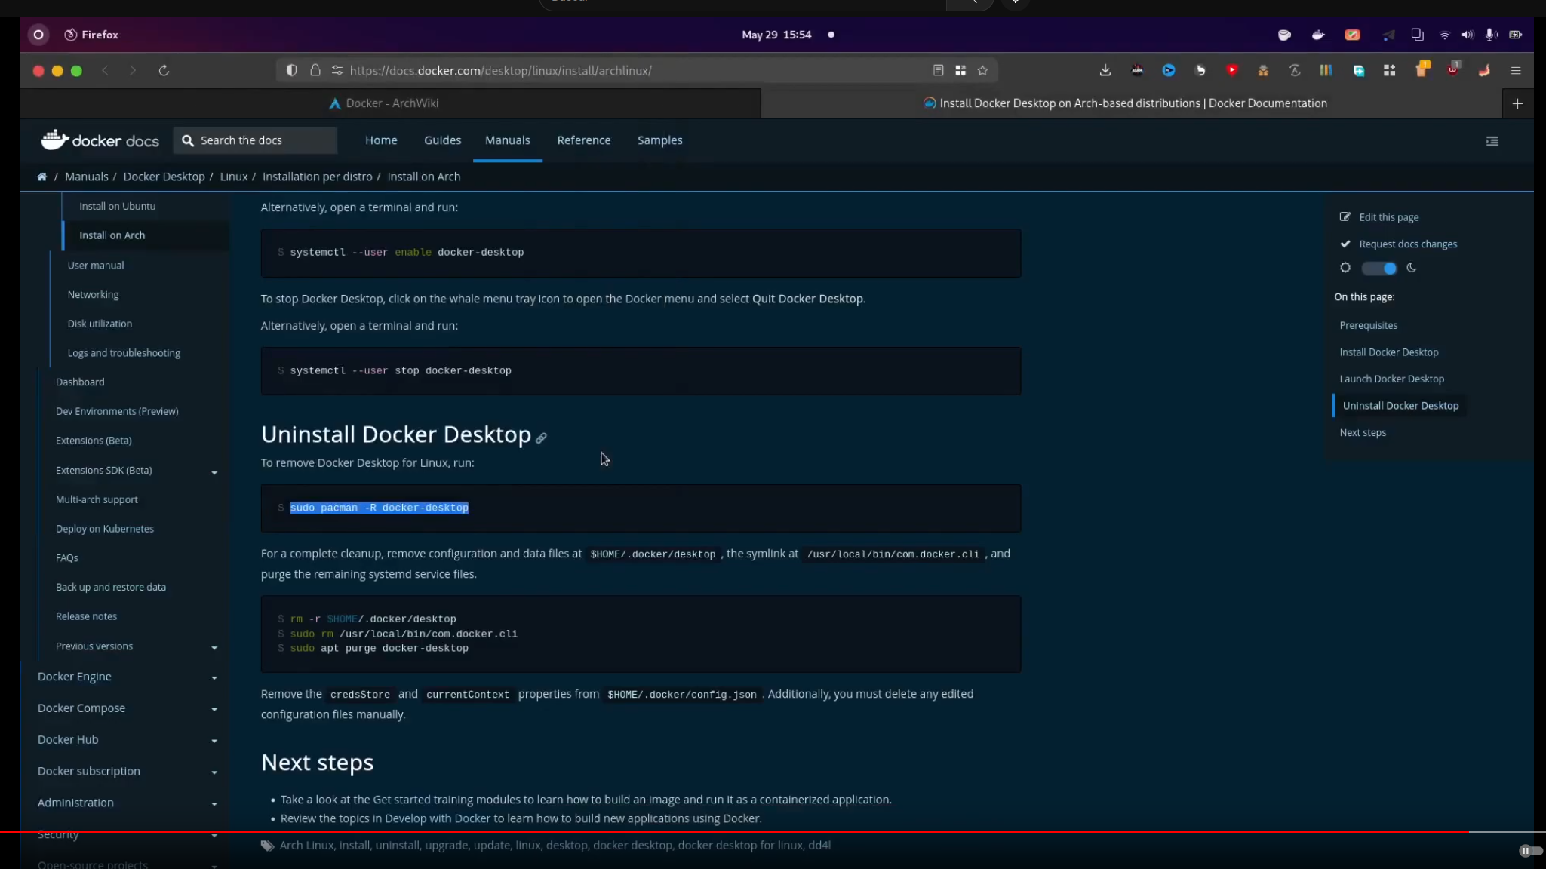The height and width of the screenshot is (872, 1546).
Task: Flip the theme toggle switch
Action: pos(1378,268)
